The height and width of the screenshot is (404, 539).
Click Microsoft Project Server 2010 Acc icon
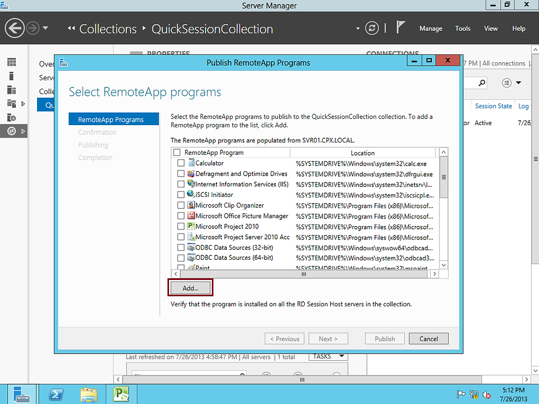[x=191, y=237]
